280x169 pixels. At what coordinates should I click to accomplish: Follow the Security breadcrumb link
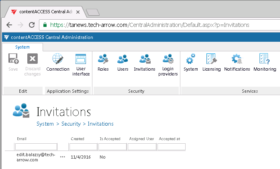(71, 124)
